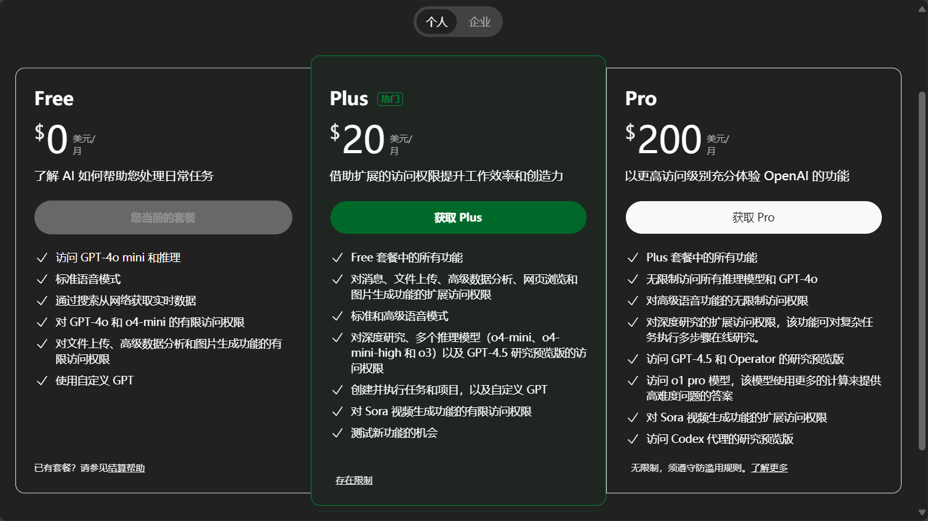Click the text 了解 AI 如何帮助您处理日常任务
Image resolution: width=928 pixels, height=521 pixels.
pos(124,176)
